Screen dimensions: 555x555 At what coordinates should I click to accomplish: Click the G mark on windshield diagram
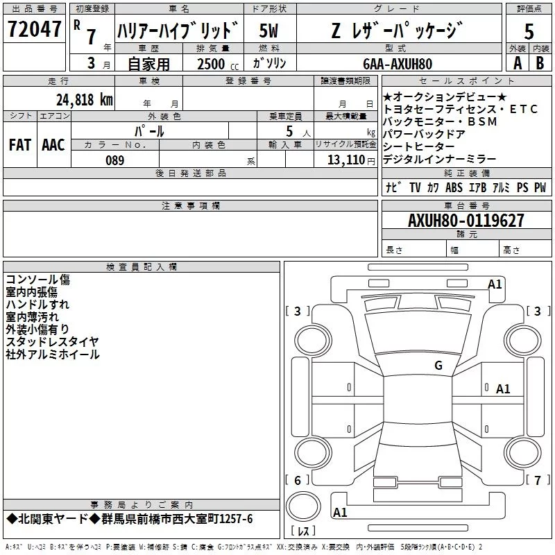[438, 366]
